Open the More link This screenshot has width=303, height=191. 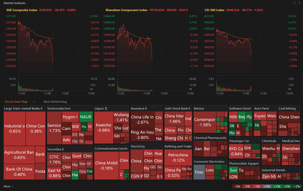[x=8, y=186]
